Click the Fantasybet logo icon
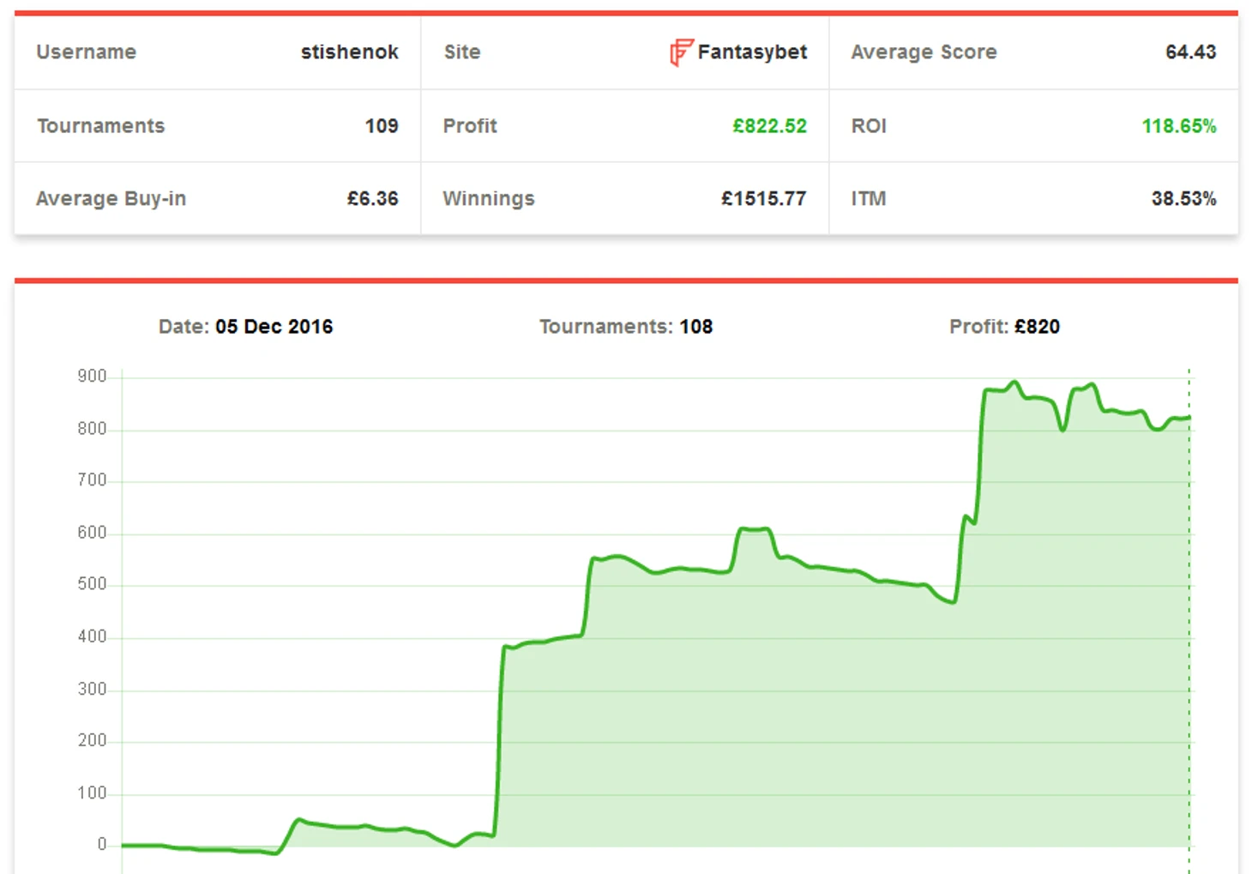The width and height of the screenshot is (1252, 874). 681,52
